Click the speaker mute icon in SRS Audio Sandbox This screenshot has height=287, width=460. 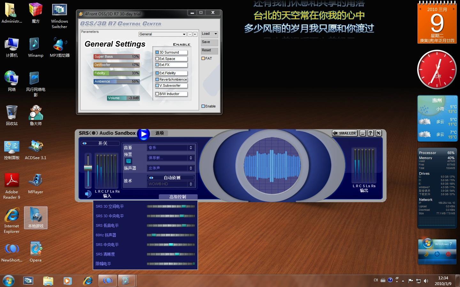88,194
